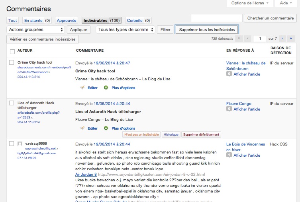This screenshot has width=300, height=202.
Task: Open the comment types filter dropdown
Action: click(x=125, y=29)
